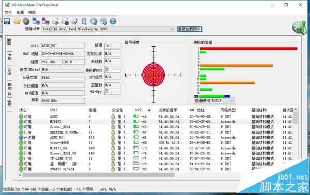
Task: Sort by the SSID column header
Action: 54,110
